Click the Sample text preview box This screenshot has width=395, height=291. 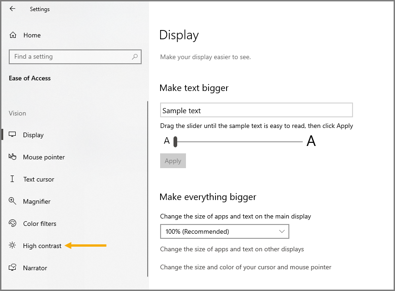(256, 110)
